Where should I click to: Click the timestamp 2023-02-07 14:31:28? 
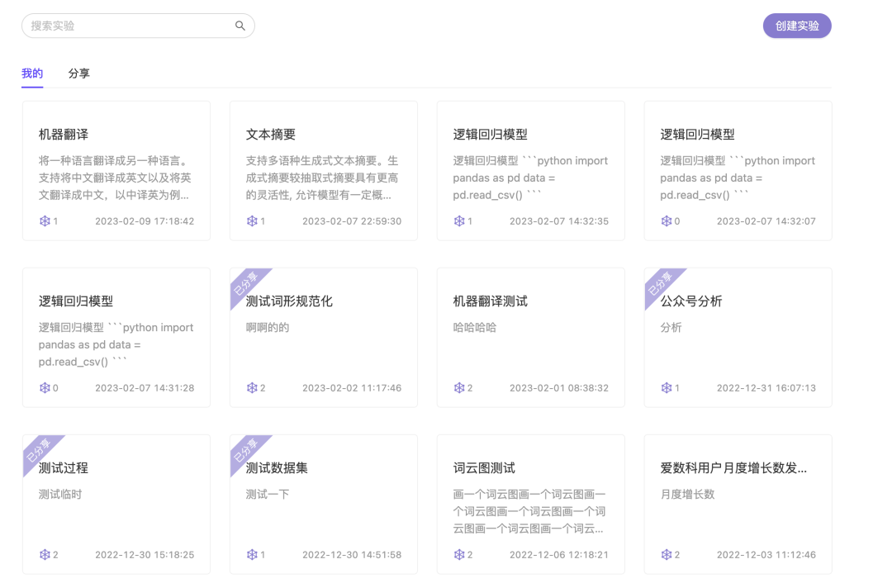(145, 387)
